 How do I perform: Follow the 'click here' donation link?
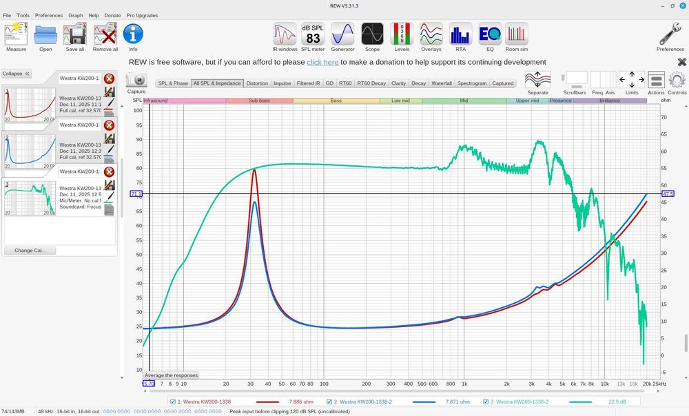click(322, 63)
